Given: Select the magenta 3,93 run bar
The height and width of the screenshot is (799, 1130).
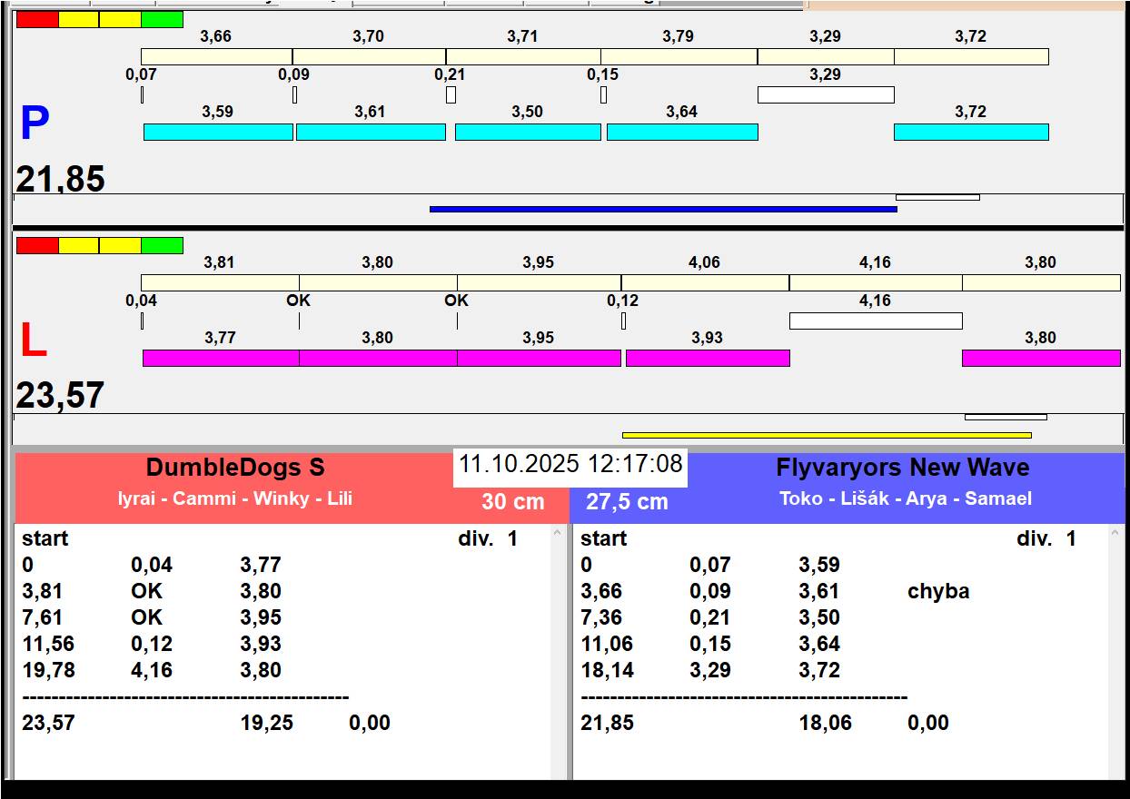Looking at the screenshot, I should (x=708, y=358).
